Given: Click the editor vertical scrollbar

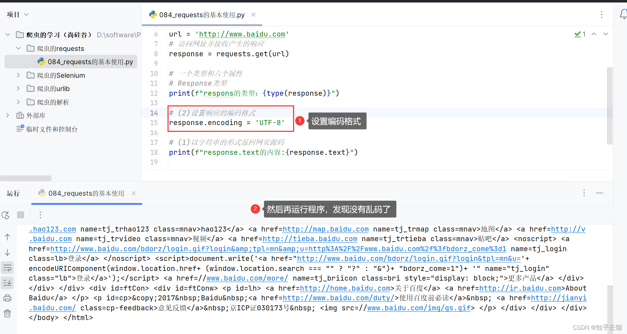Looking at the screenshot, I should coord(610,106).
